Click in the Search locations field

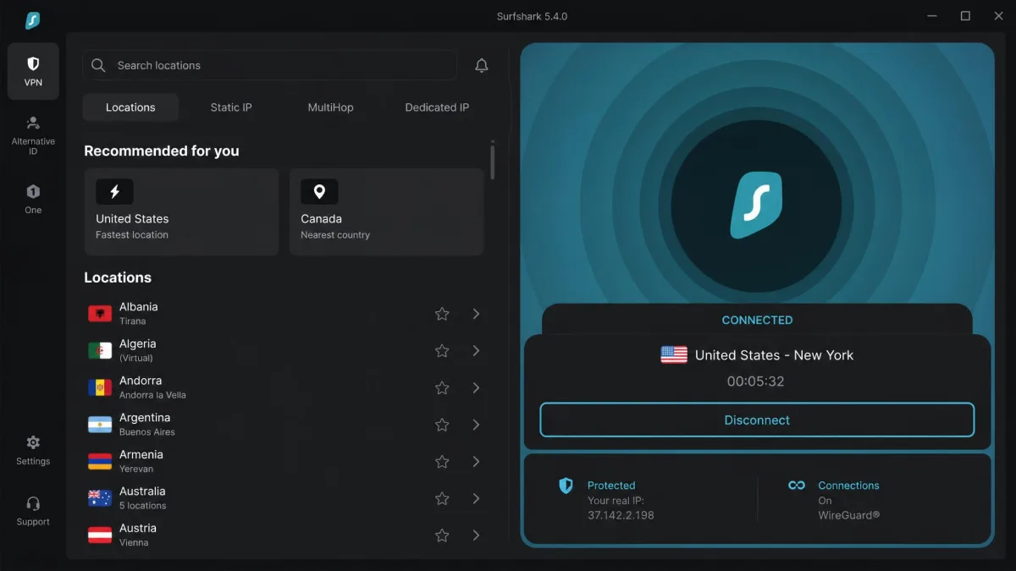tap(270, 65)
